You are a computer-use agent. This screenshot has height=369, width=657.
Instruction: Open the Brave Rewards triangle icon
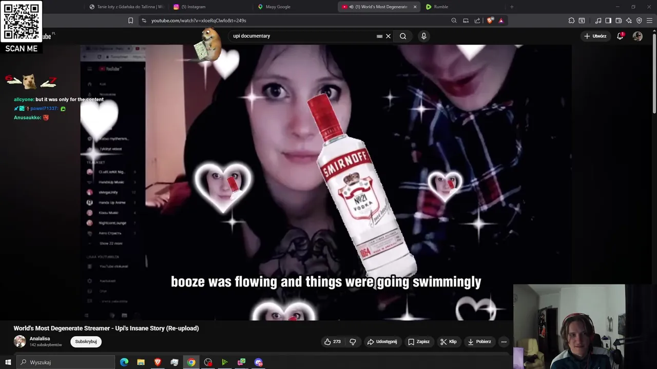pos(501,20)
